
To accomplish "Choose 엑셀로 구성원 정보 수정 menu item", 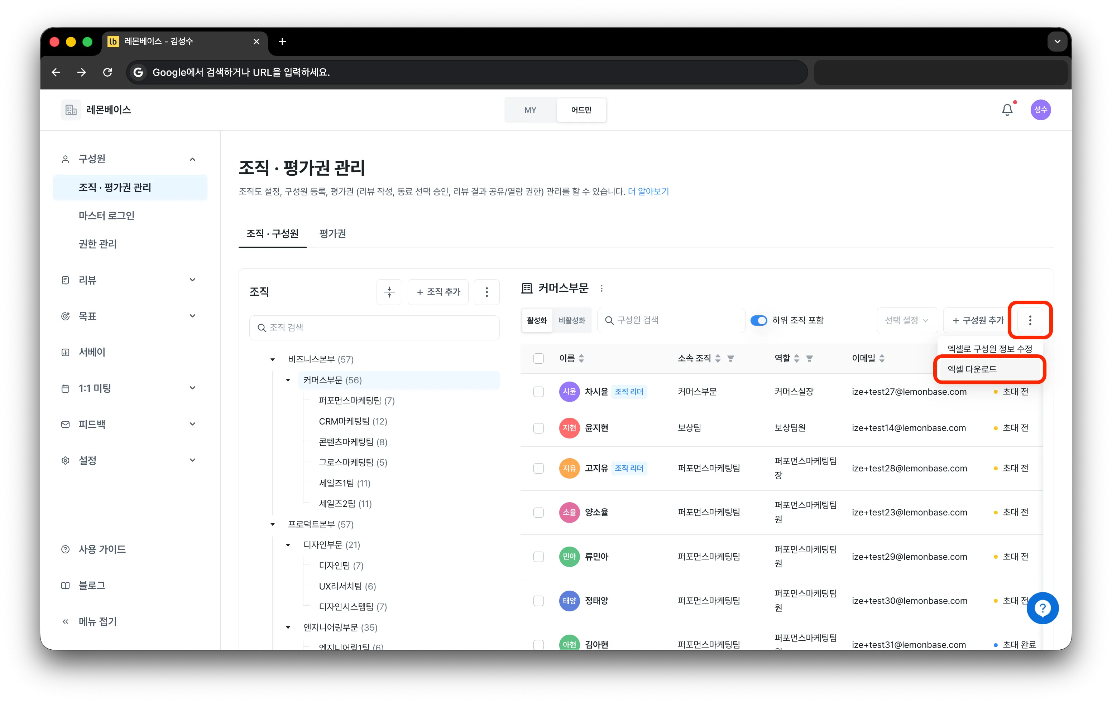I will point(989,349).
